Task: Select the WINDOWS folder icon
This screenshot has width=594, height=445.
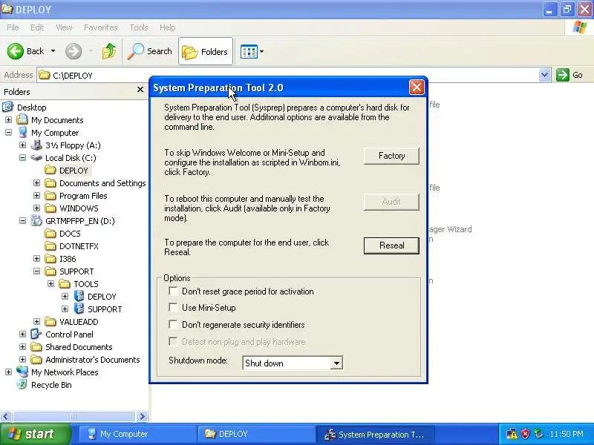Action: tap(50, 208)
